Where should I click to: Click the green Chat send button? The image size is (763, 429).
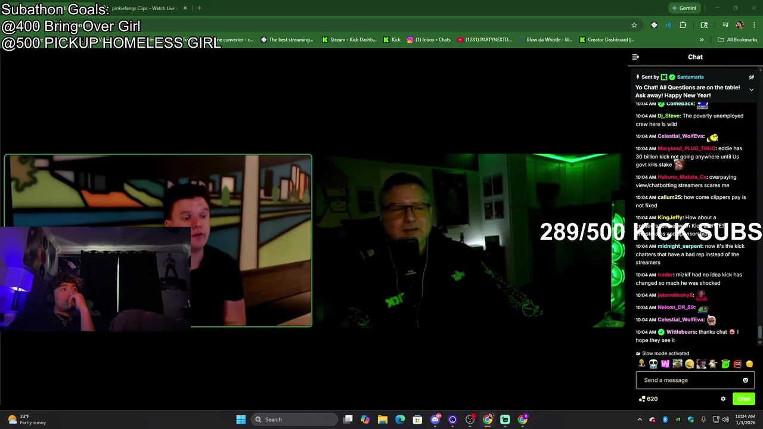(743, 399)
